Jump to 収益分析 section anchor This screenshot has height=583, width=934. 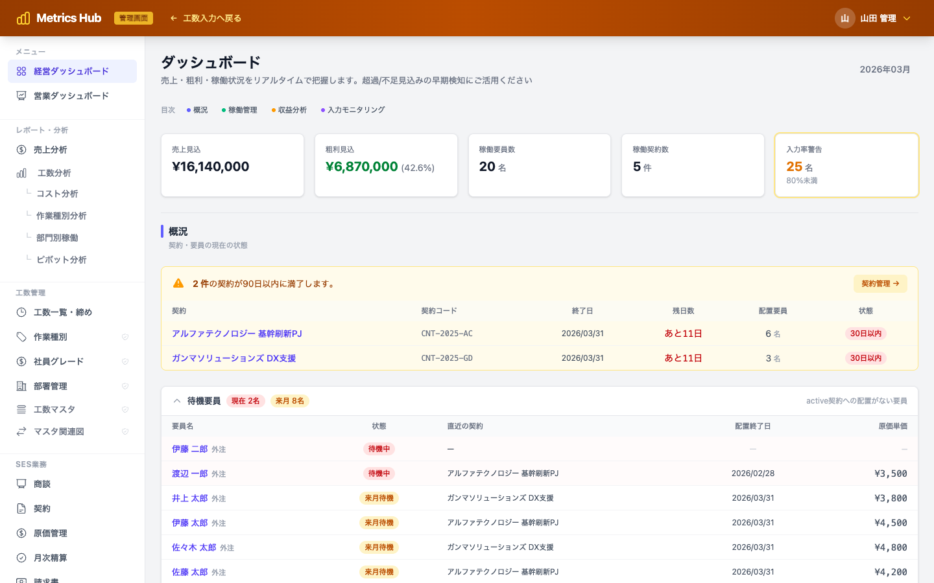click(x=290, y=110)
